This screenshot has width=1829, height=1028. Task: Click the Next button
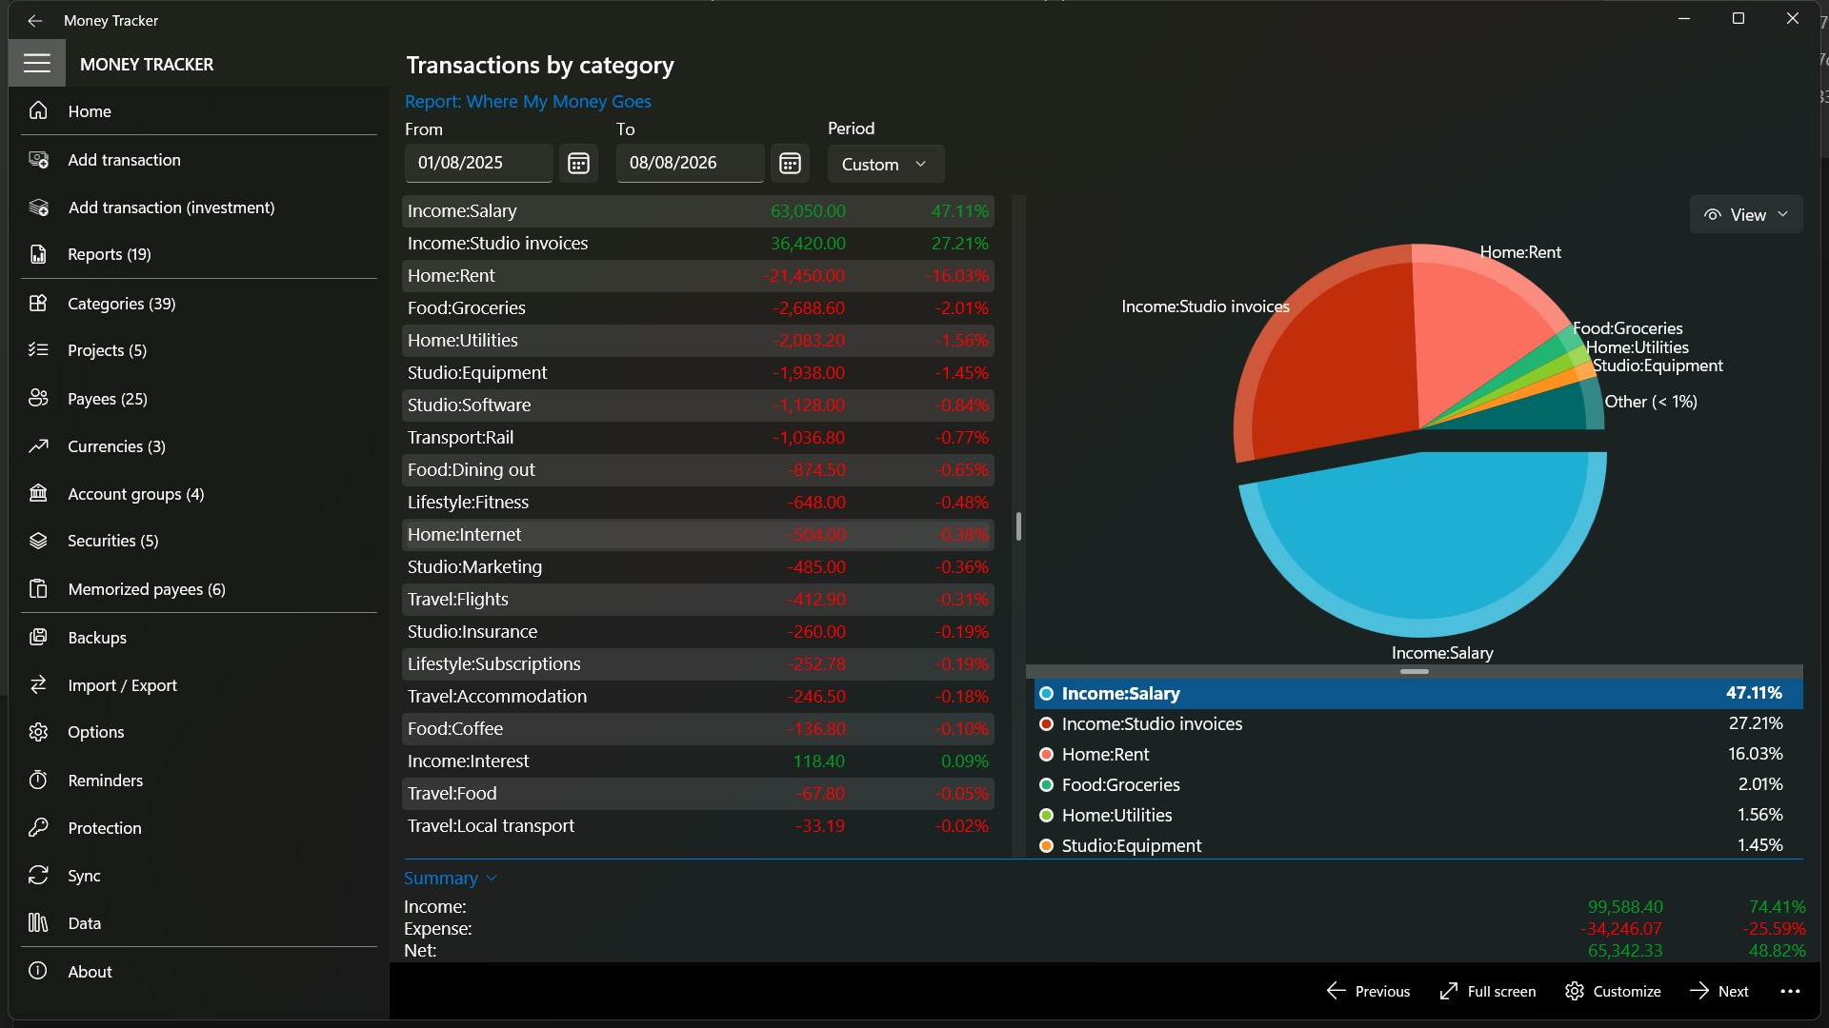[x=1719, y=991]
